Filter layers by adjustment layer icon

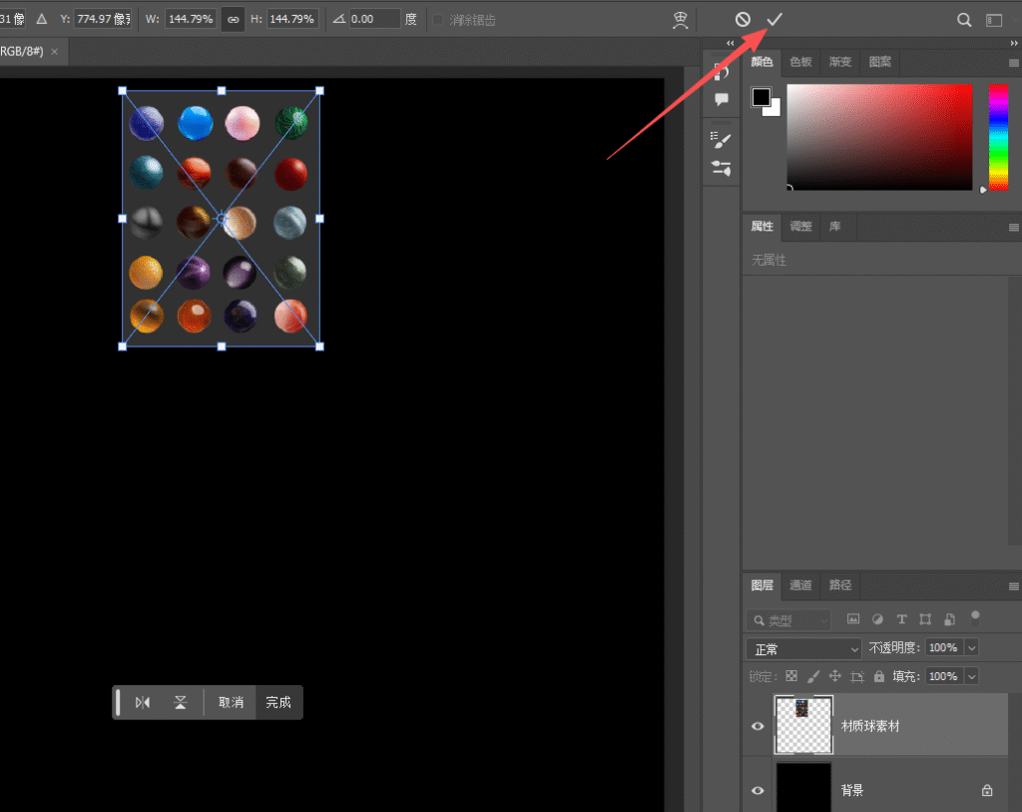click(x=877, y=619)
